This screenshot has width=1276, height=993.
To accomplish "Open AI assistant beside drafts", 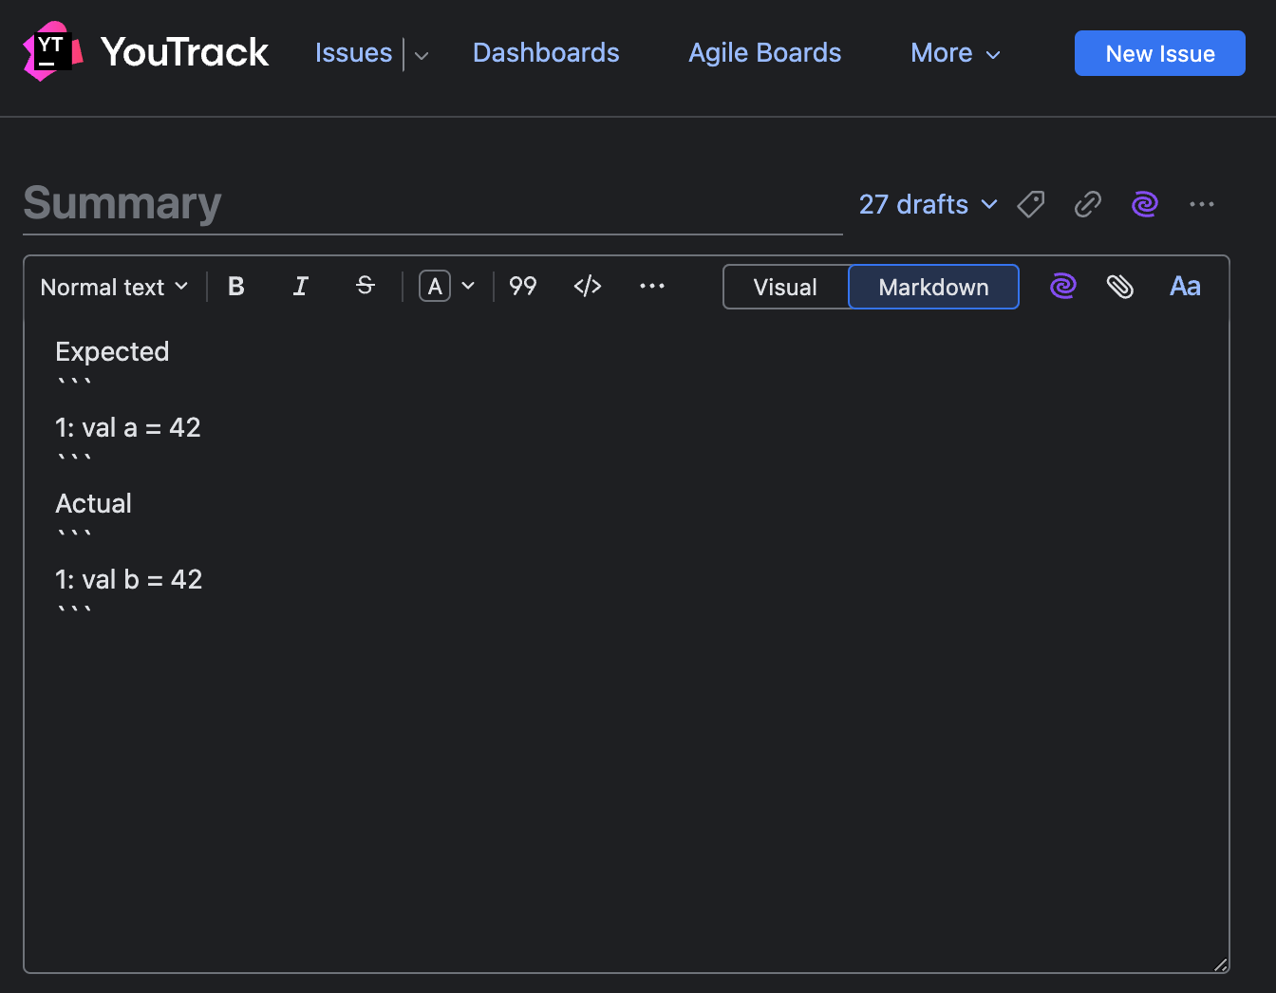I will pyautogui.click(x=1145, y=204).
